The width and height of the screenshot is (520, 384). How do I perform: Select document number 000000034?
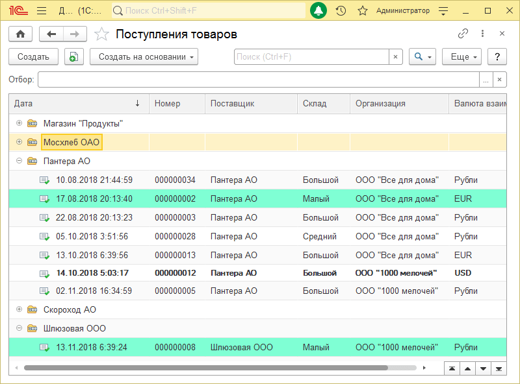(175, 180)
